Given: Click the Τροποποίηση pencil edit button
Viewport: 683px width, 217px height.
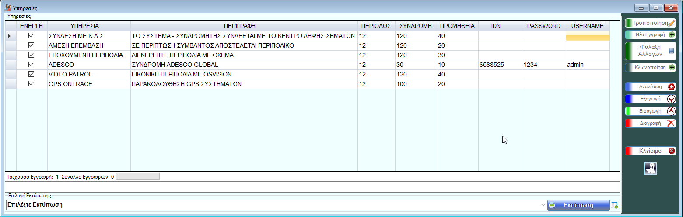Looking at the screenshot, I should [650, 23].
